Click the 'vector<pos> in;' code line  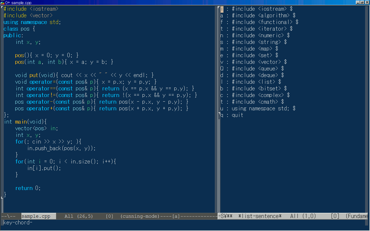[x=37, y=128]
